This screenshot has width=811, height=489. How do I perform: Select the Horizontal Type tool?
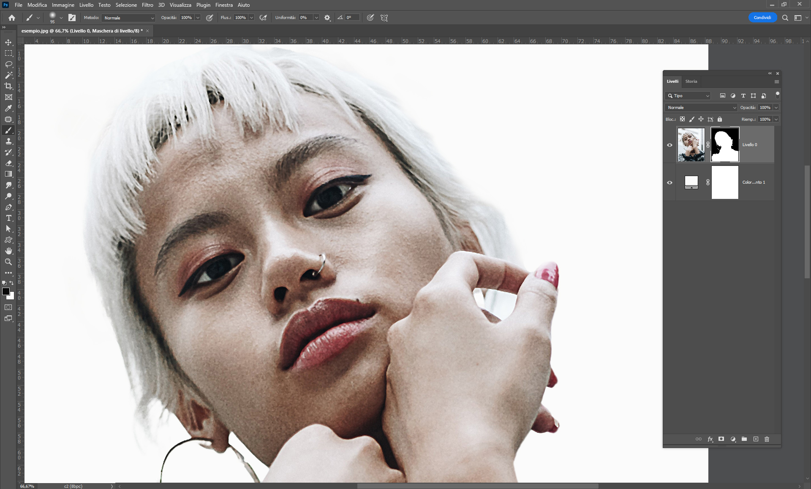[x=8, y=218]
